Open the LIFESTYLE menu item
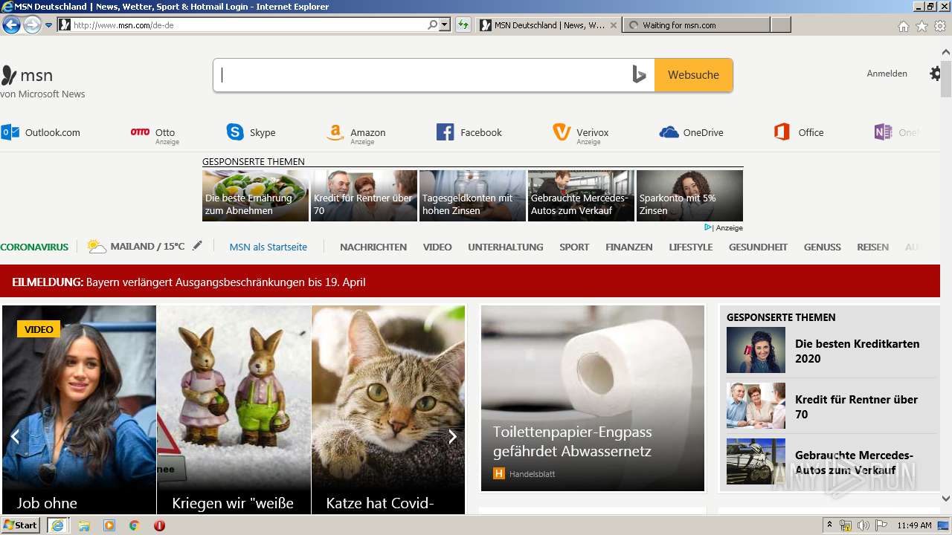 691,247
